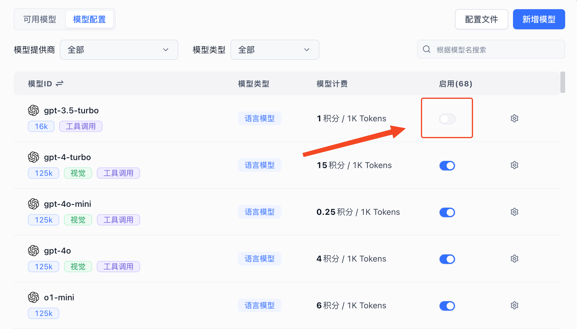Enable the gpt-3.5-turbo model toggle
The height and width of the screenshot is (329, 577).
coord(447,119)
